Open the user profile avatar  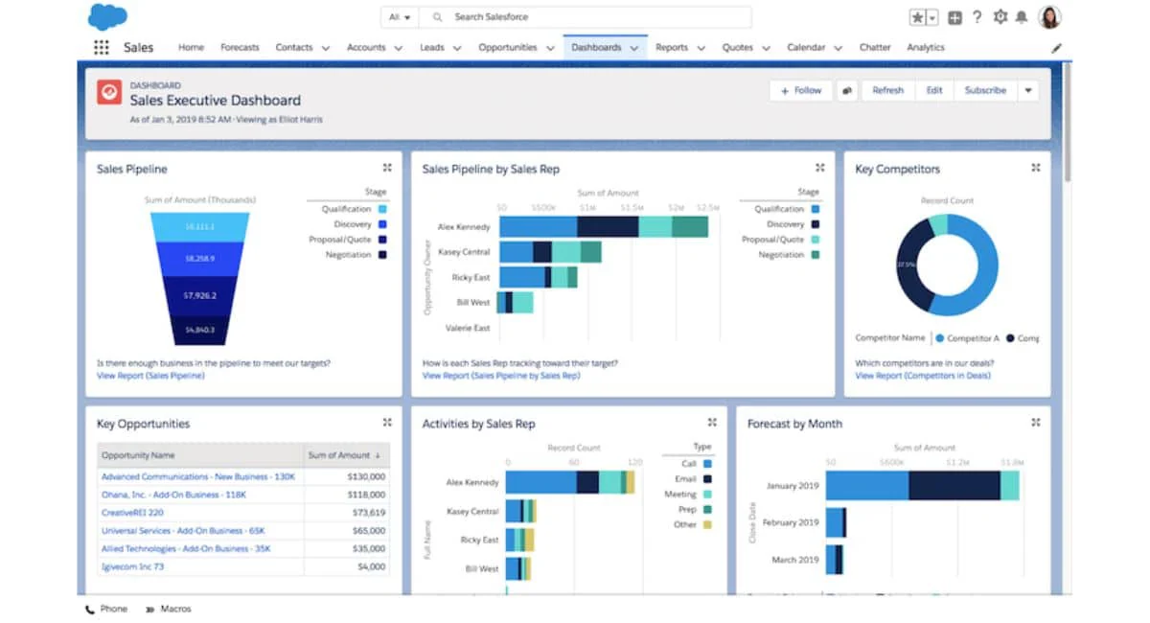tap(1050, 17)
